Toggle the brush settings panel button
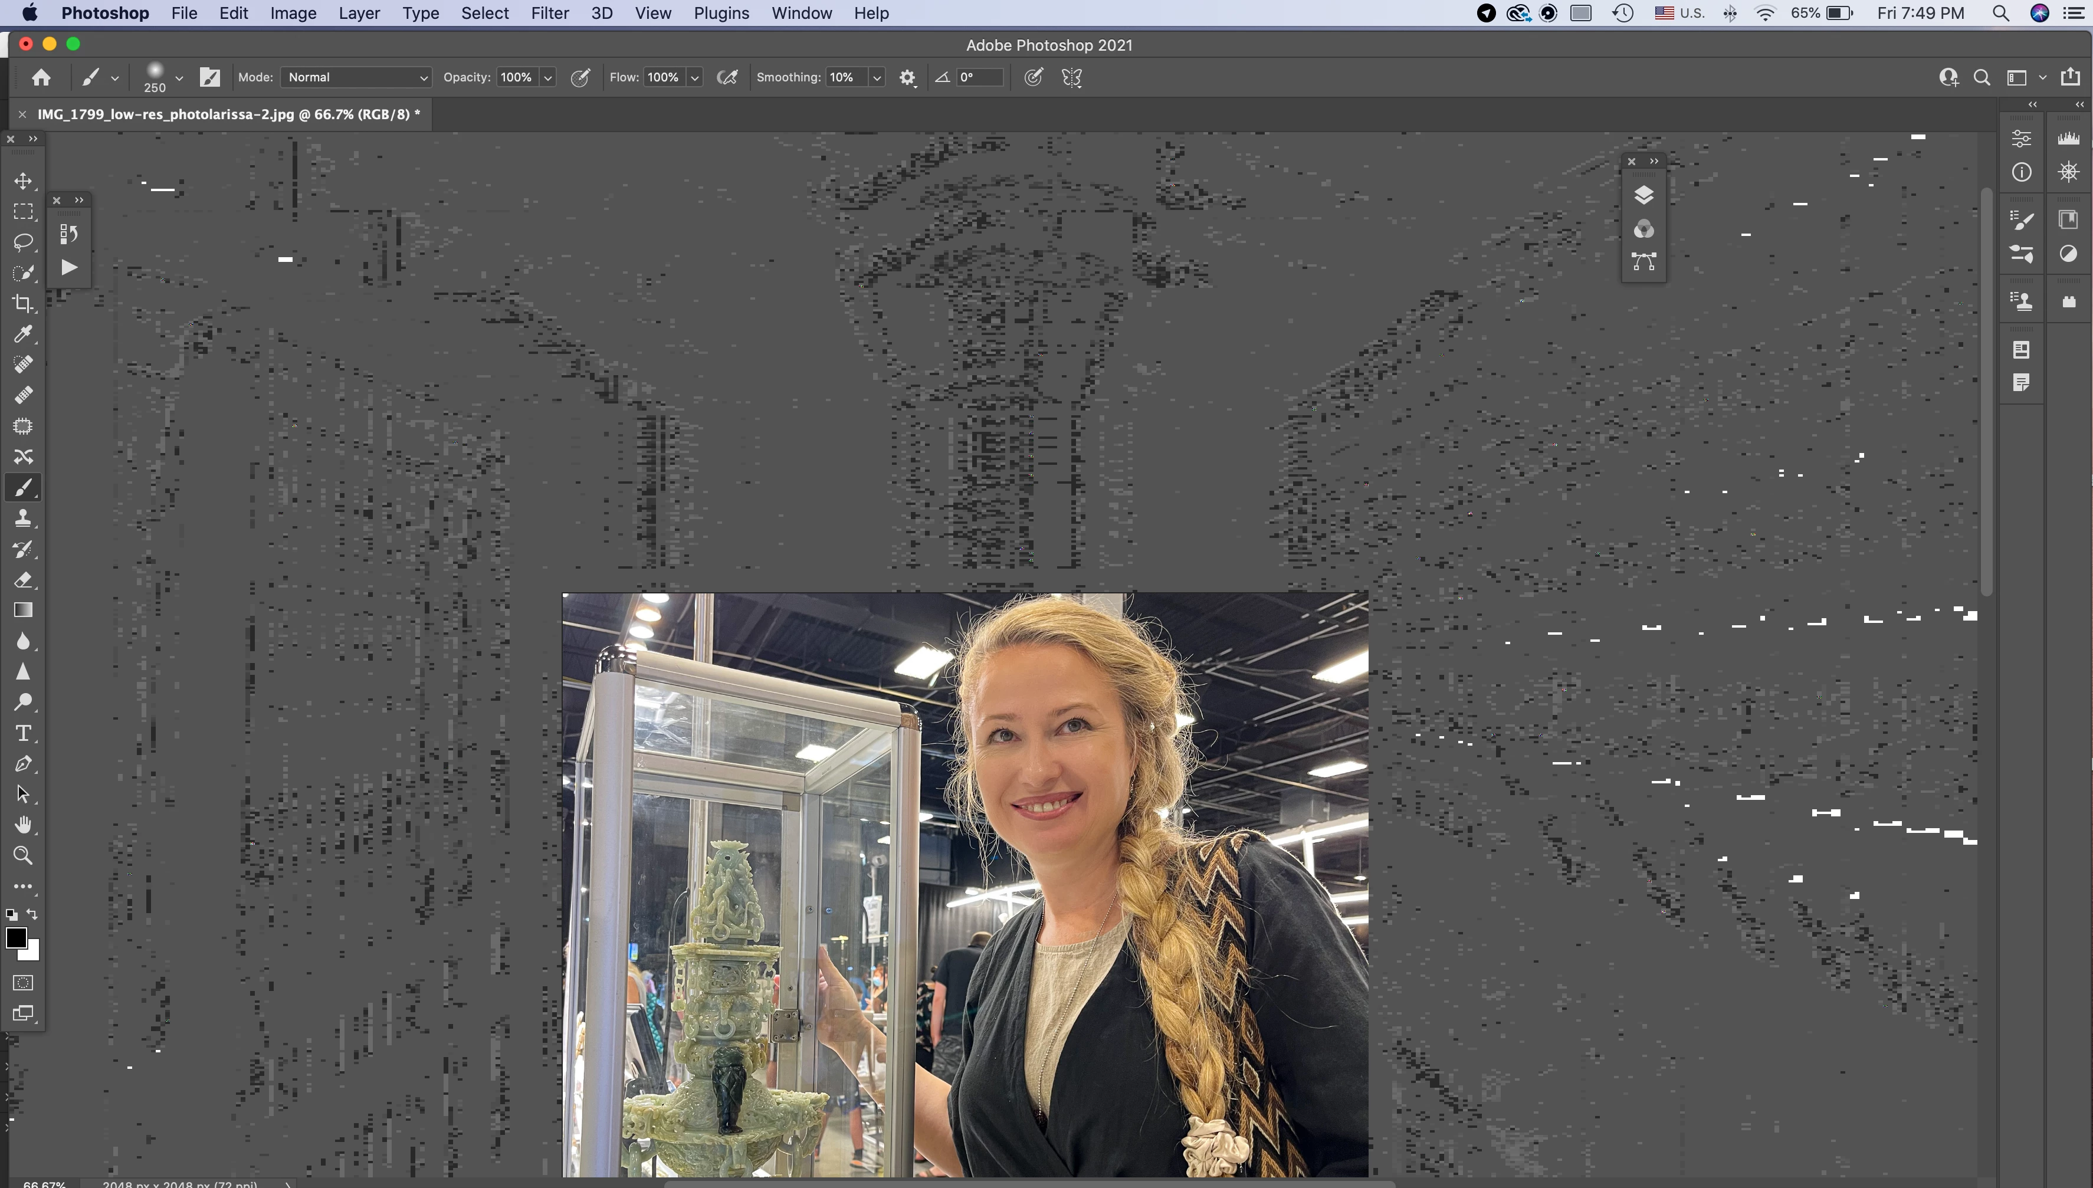Viewport: 2093px width, 1188px height. click(x=209, y=77)
